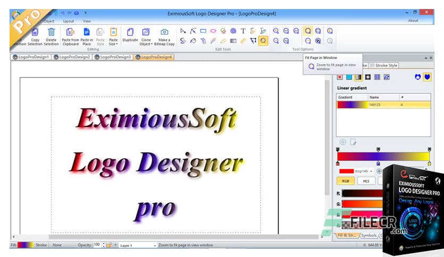Click the yellow right gradient stop marker
444x257 pixels.
(429, 164)
